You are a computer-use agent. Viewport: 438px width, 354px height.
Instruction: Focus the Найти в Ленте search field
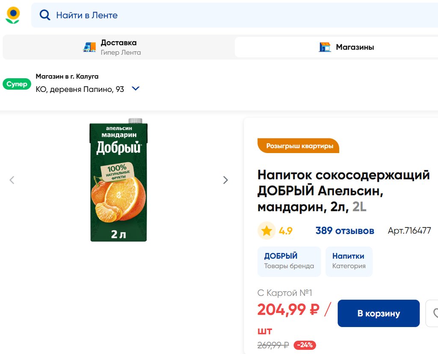click(240, 15)
